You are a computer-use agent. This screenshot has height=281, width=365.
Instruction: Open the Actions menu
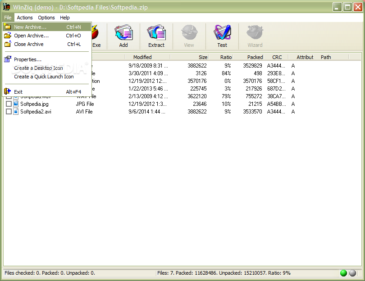(x=25, y=18)
